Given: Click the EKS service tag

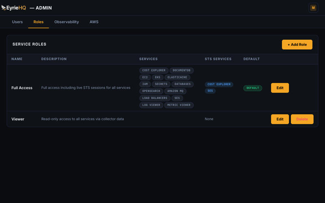Looking at the screenshot, I should click(x=158, y=77).
